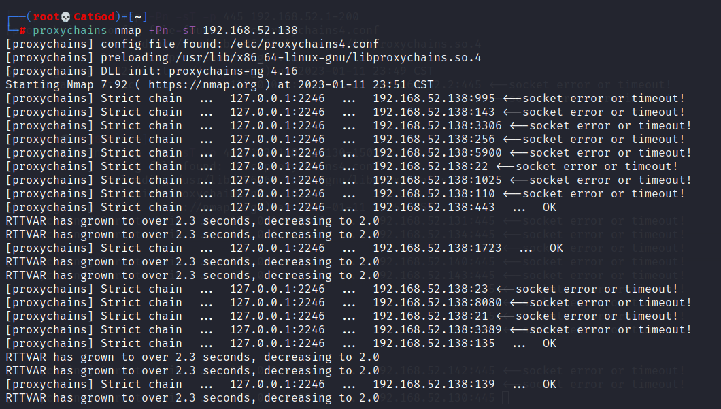
Task: Click the 192.168.52.138:443 address
Action: 434,208
